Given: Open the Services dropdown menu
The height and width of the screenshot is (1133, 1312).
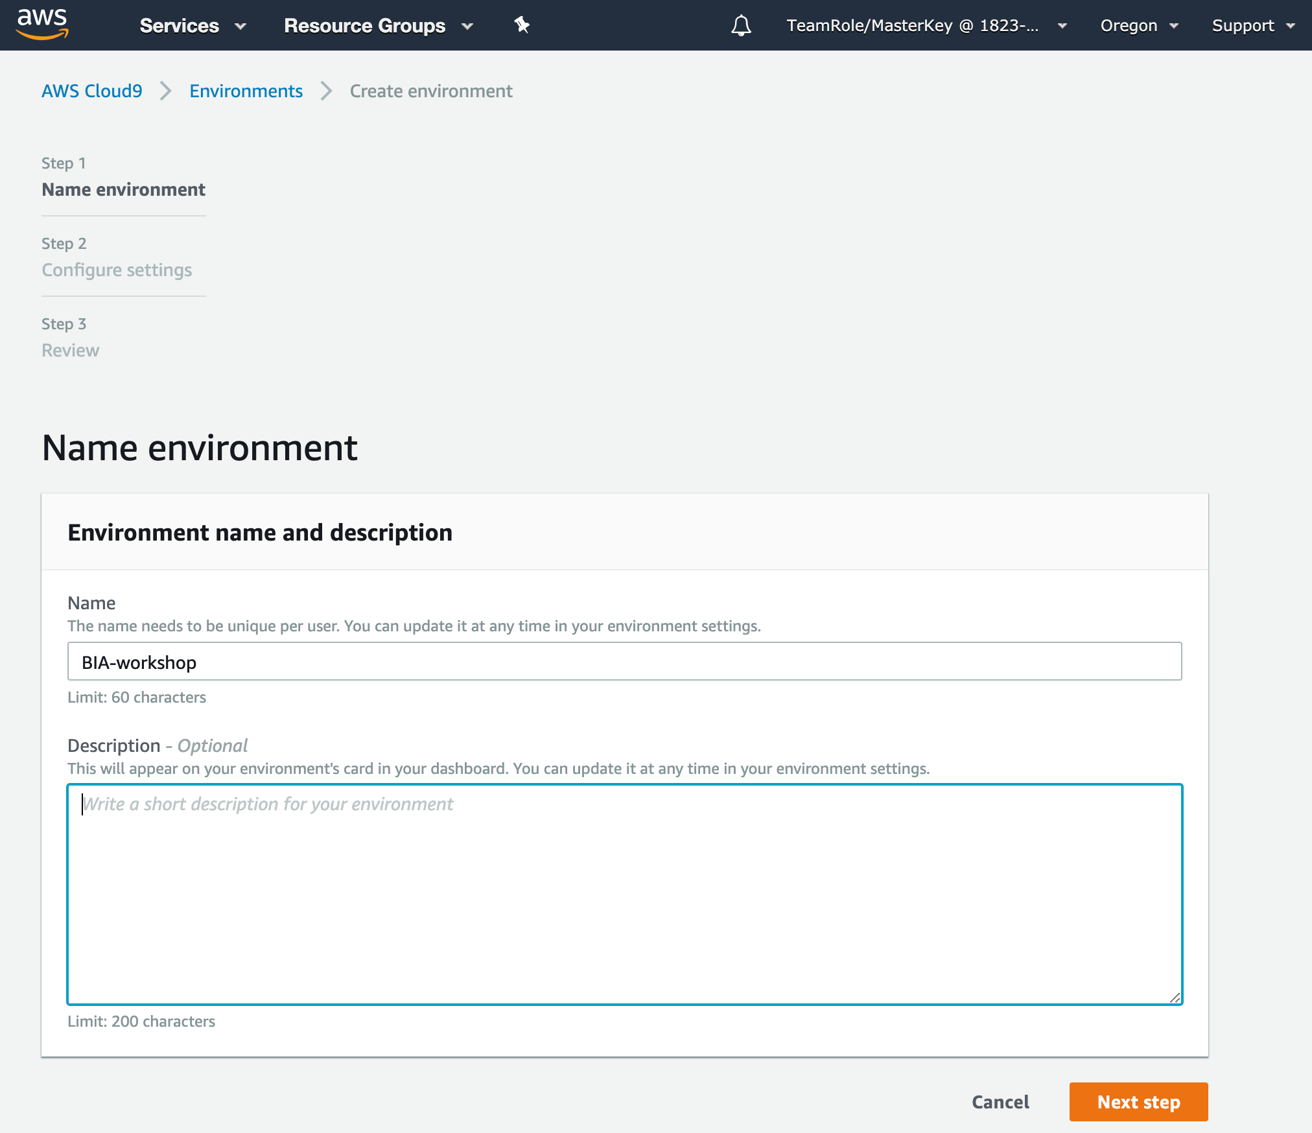Looking at the screenshot, I should click(x=193, y=26).
